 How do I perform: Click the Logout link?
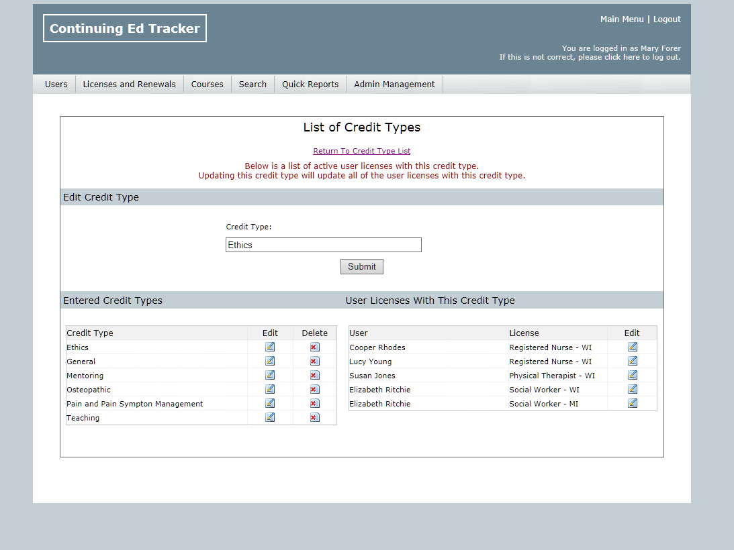point(667,19)
